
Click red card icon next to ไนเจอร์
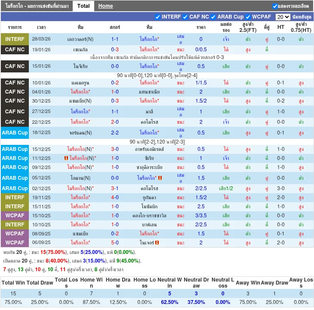tap(157, 243)
